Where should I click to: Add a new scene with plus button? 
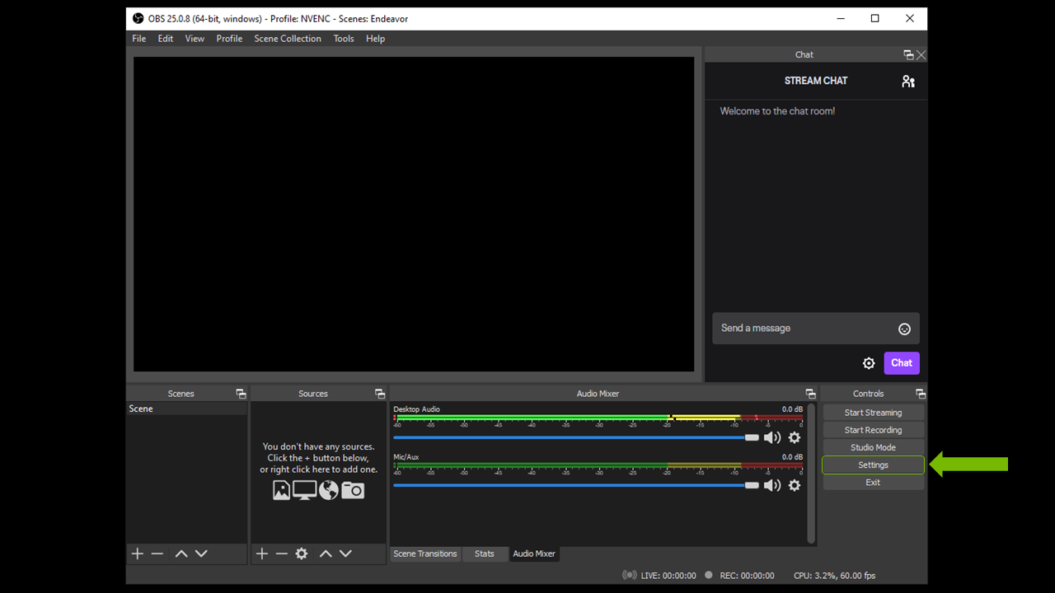[x=138, y=553]
